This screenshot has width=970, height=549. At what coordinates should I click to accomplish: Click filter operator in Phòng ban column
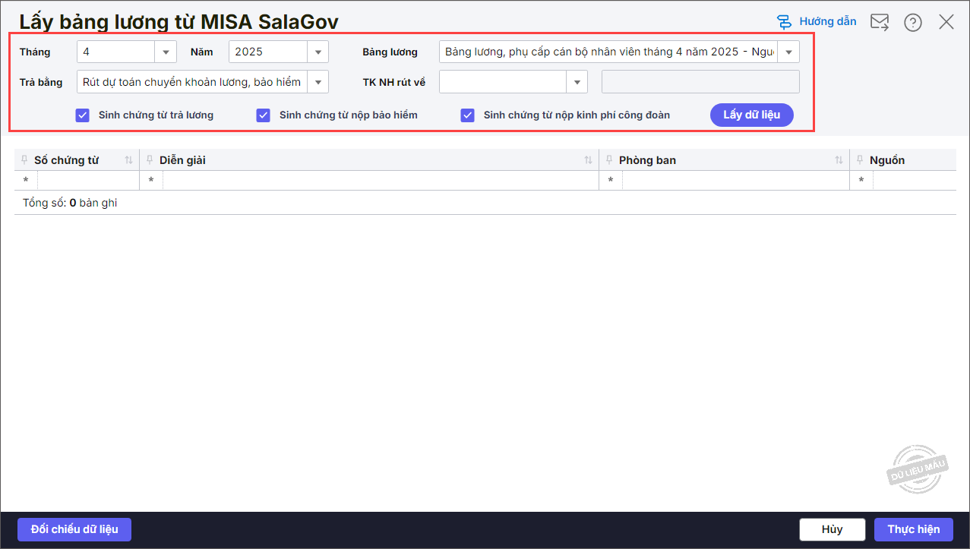pos(611,181)
